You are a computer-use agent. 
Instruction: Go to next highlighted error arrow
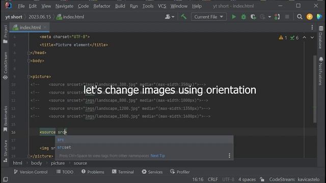click(312, 38)
